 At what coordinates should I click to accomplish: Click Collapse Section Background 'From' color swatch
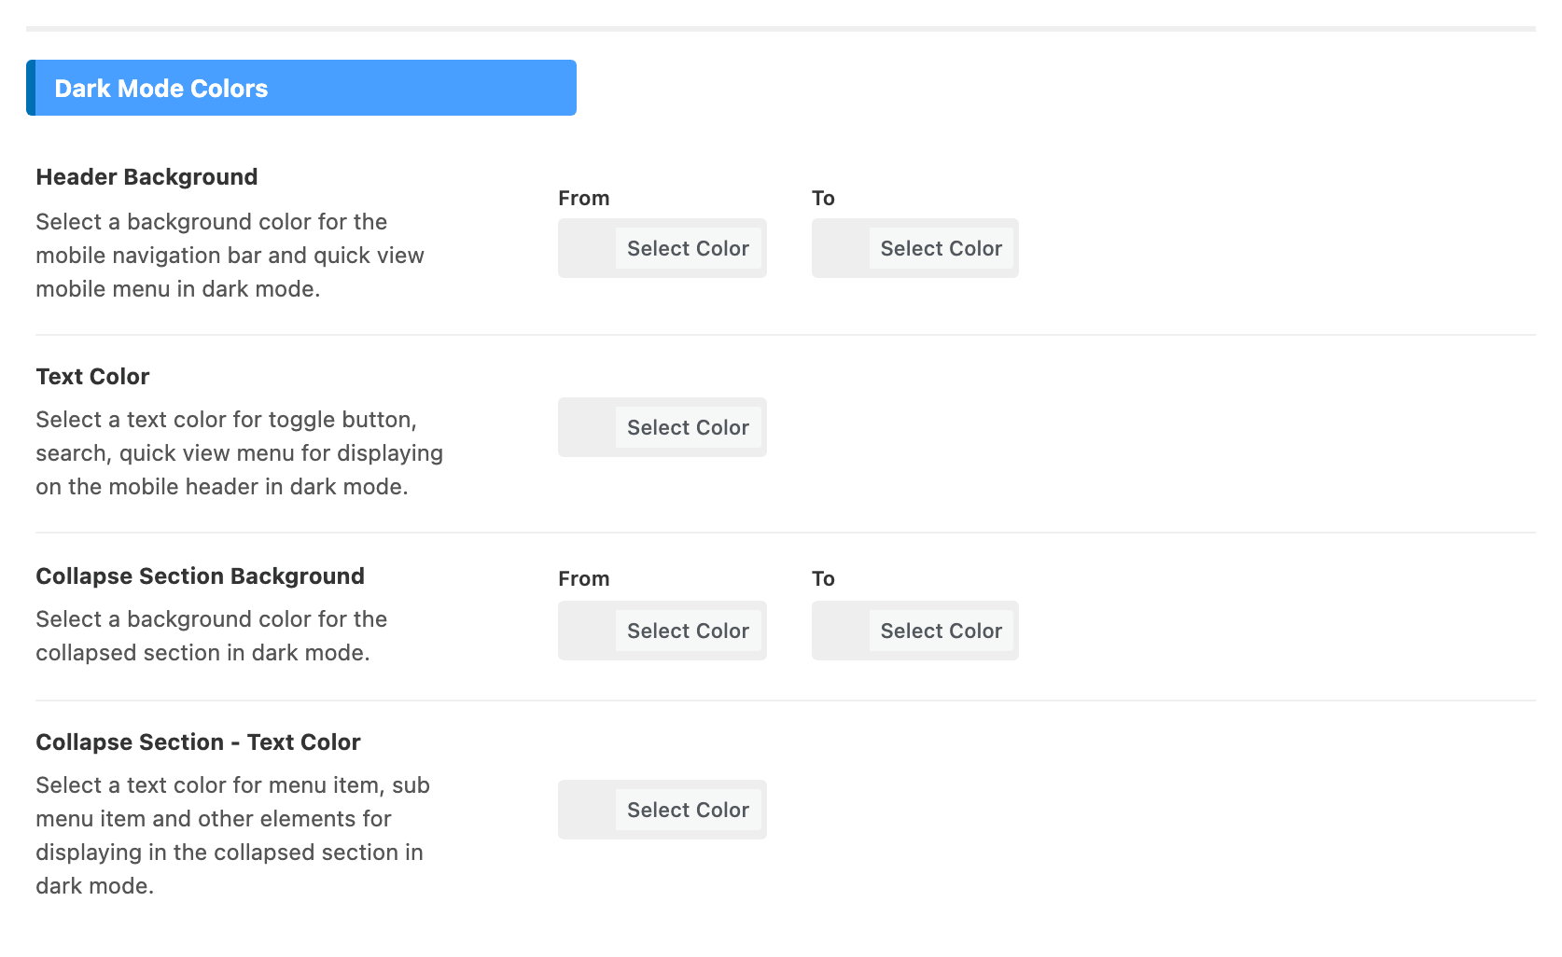(588, 631)
